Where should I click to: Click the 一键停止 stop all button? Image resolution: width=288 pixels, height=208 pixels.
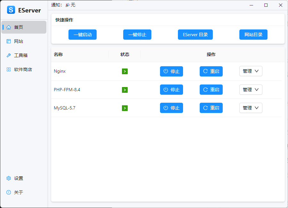tap(137, 35)
